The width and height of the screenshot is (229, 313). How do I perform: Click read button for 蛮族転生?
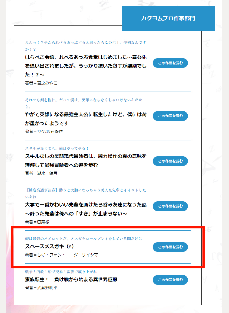click(x=170, y=280)
